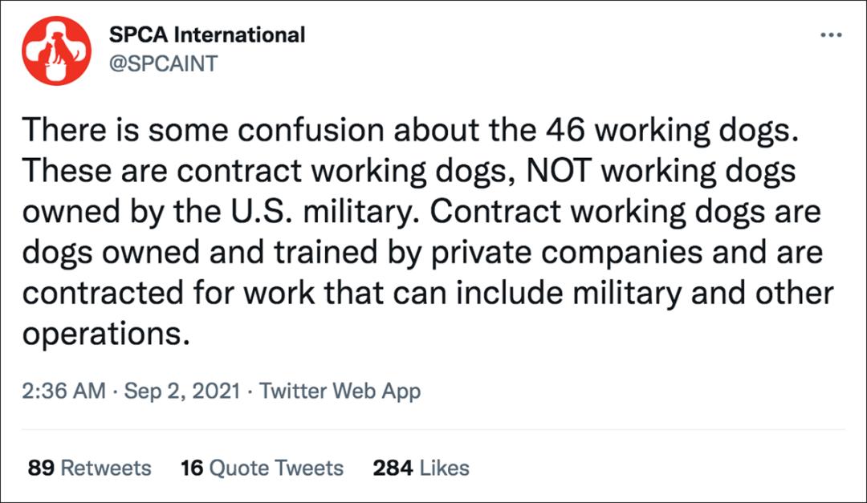The image size is (867, 503).
Task: Open the SPCA International display name link
Action: (206, 35)
